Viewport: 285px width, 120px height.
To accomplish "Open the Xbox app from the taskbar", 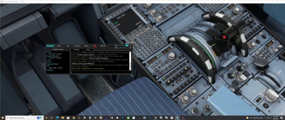I will 128,118.
